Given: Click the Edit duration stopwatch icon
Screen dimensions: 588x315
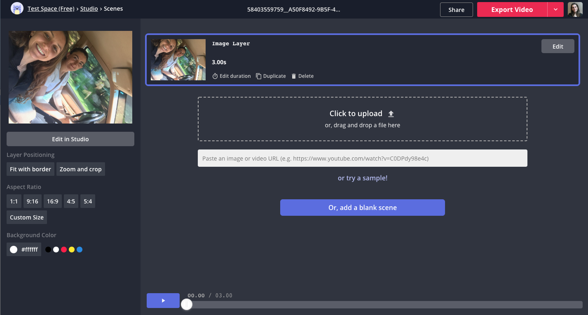Looking at the screenshot, I should pyautogui.click(x=215, y=76).
